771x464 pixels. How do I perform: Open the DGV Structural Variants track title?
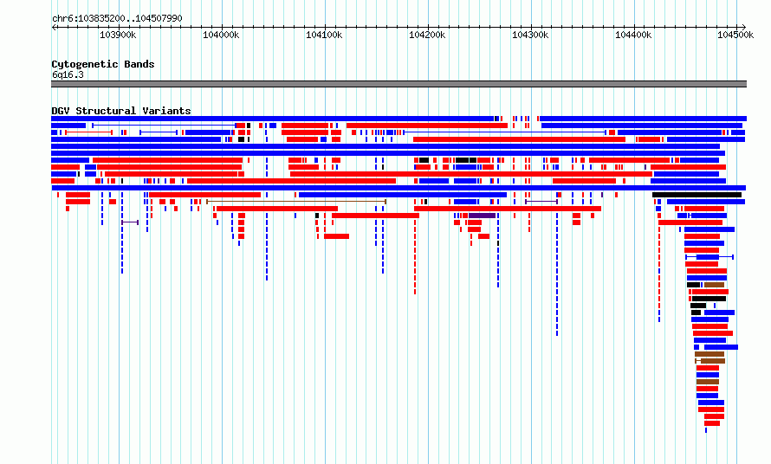121,111
